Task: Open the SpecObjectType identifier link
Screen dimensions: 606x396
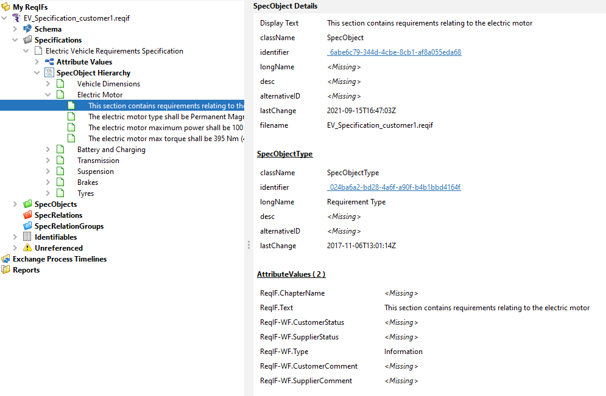Action: (x=393, y=187)
